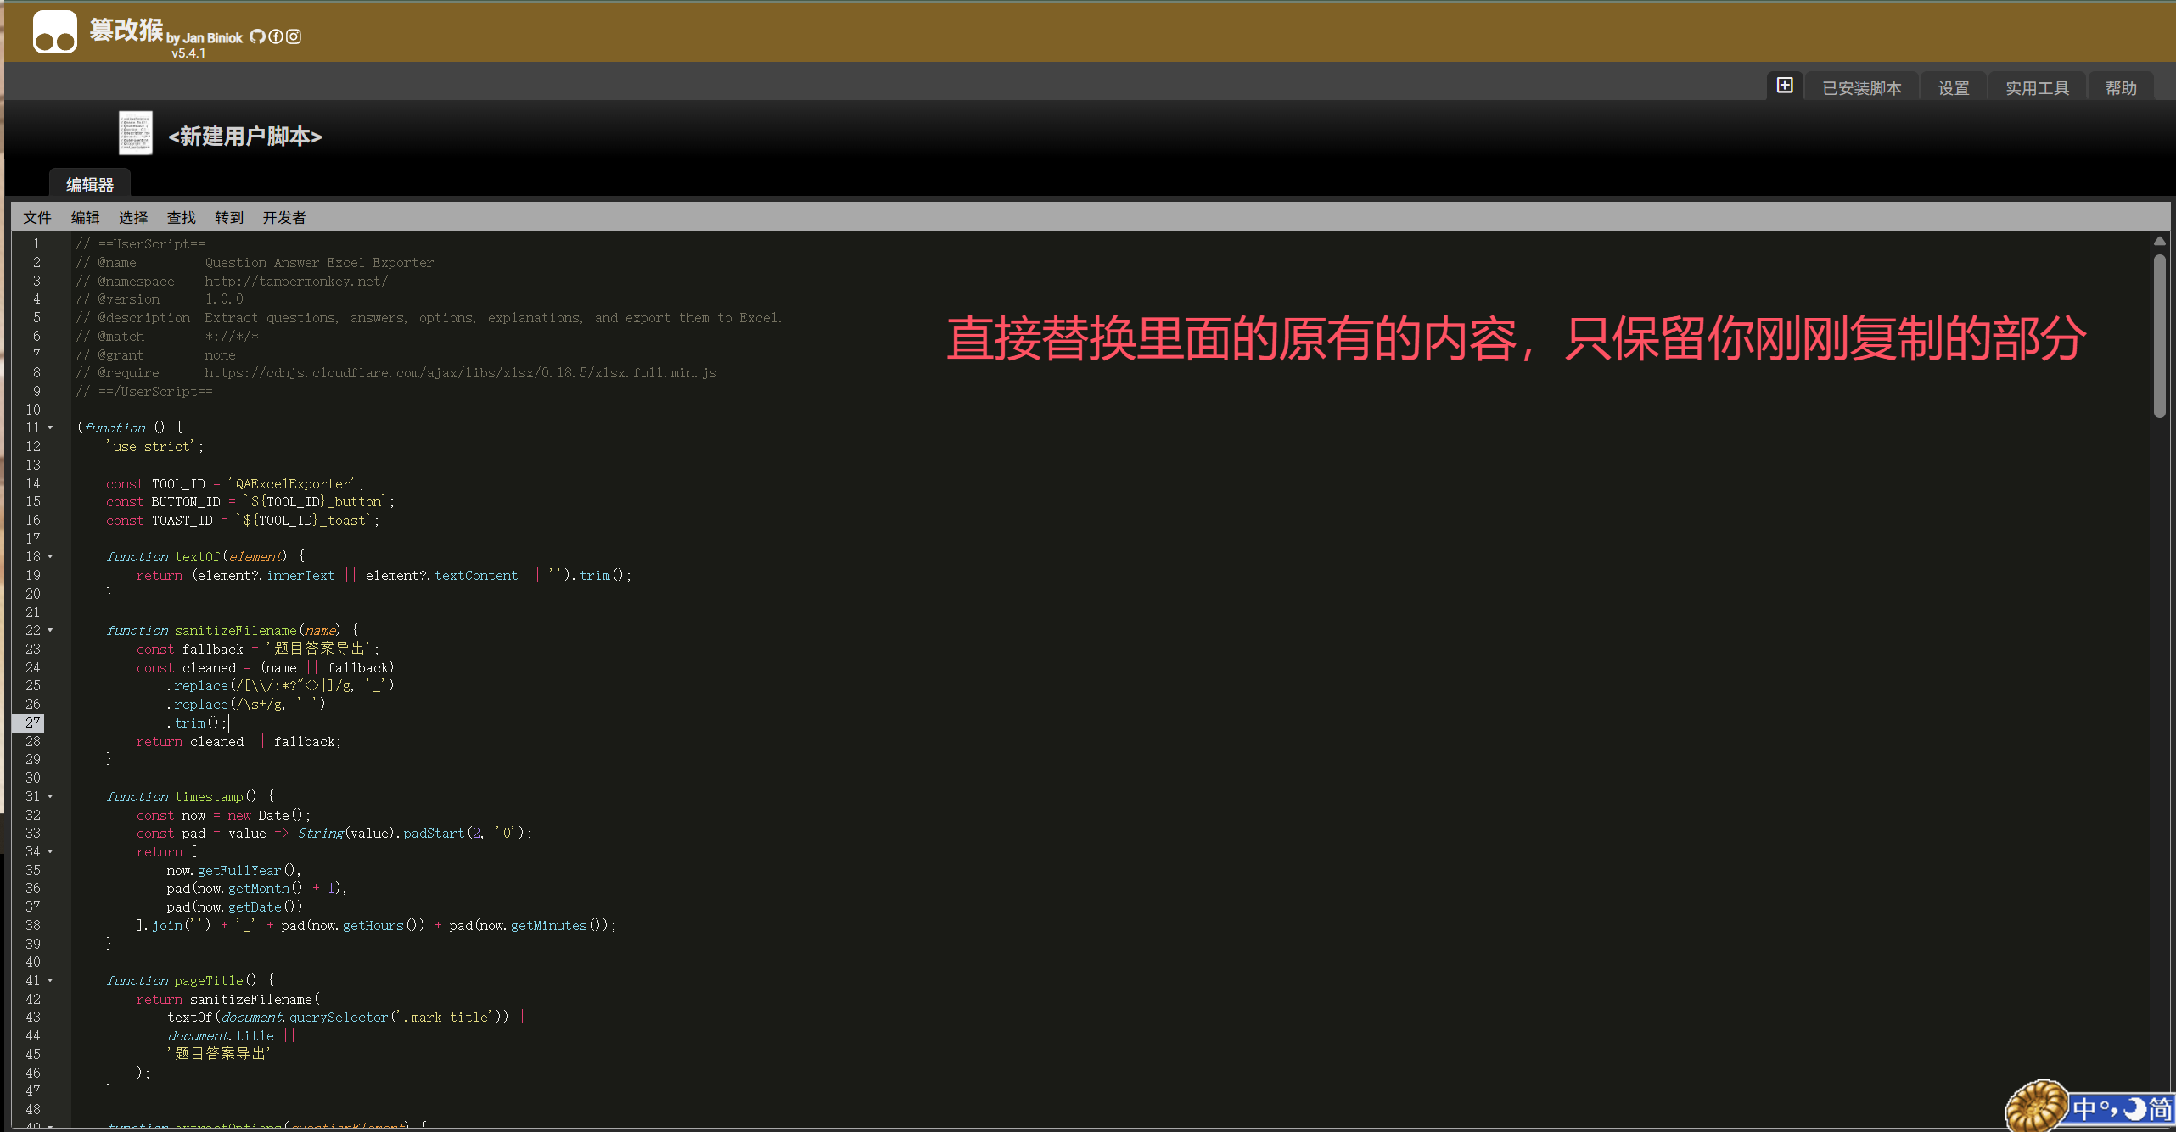This screenshot has width=2176, height=1132.
Task: Open the GitHub icon link in header
Action: tap(257, 36)
